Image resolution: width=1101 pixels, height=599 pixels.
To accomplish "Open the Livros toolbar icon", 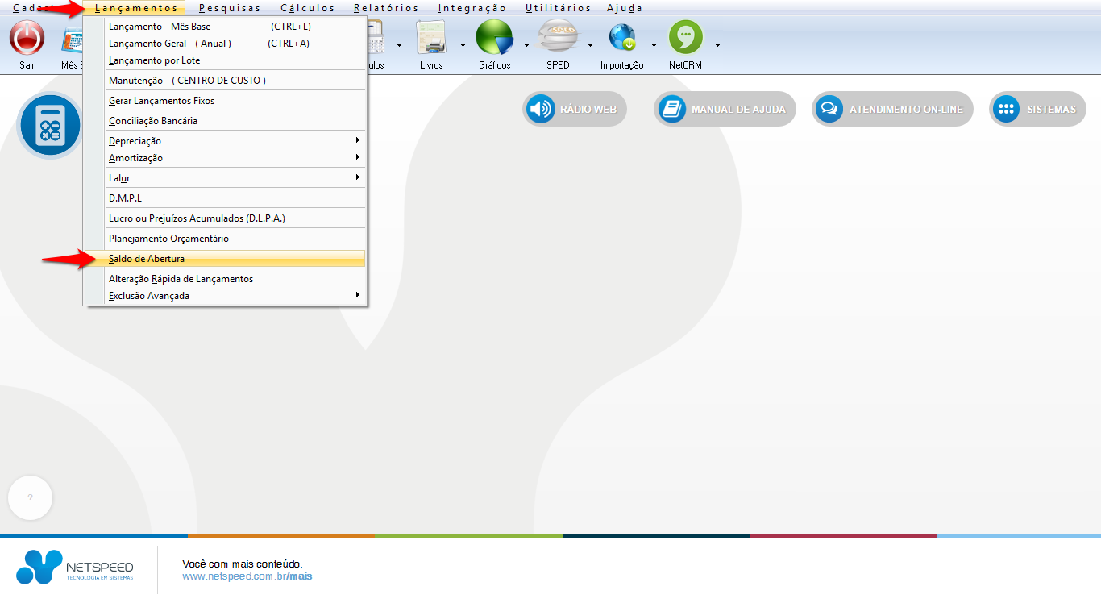I will (x=431, y=38).
